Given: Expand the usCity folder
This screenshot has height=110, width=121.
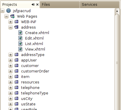Looking at the screenshot, I should click(10, 98).
